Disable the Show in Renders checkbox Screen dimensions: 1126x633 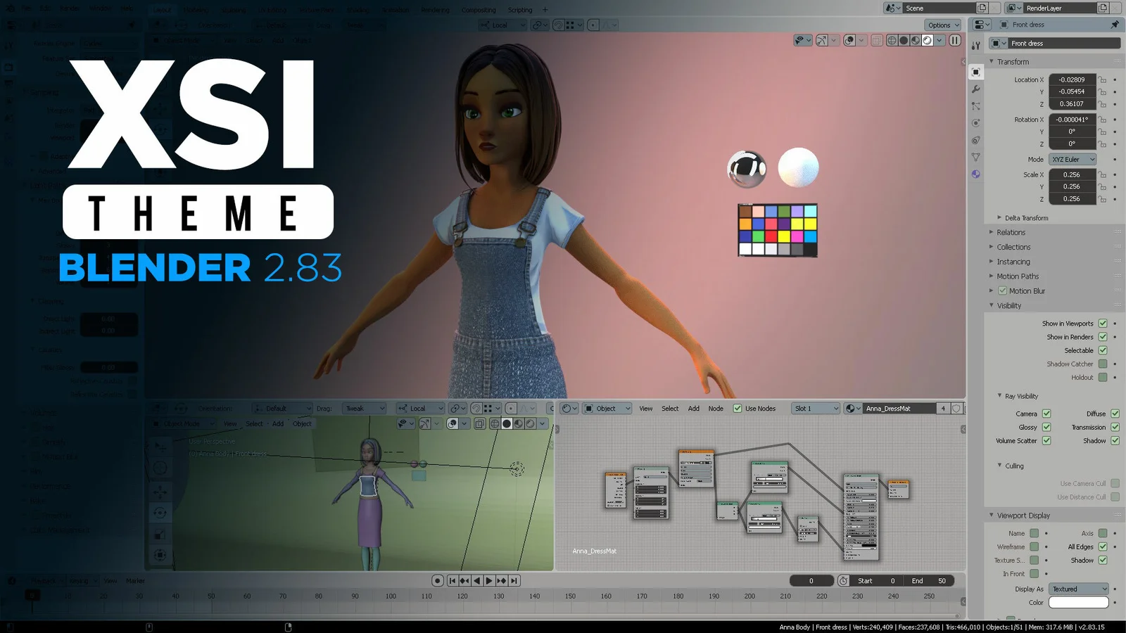pos(1103,337)
